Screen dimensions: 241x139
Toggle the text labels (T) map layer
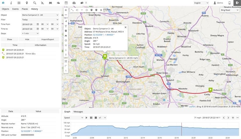[x=66, y=26]
